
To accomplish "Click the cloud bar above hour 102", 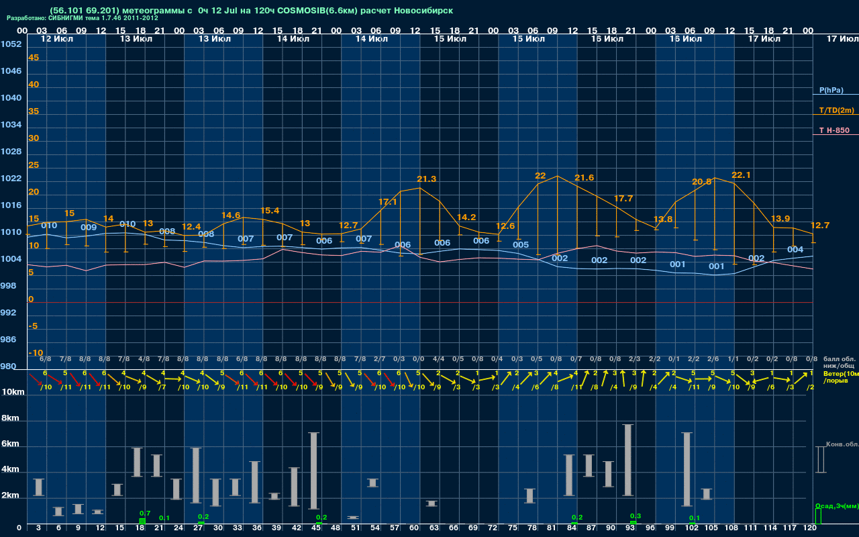I will 687,469.
